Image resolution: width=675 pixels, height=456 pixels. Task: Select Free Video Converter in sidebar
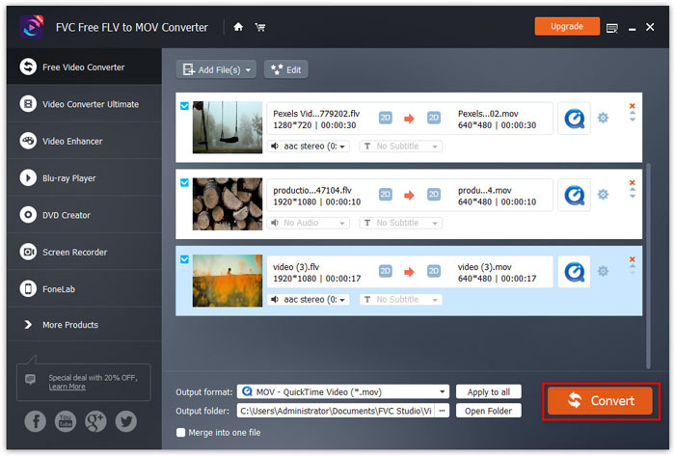pyautogui.click(x=85, y=67)
